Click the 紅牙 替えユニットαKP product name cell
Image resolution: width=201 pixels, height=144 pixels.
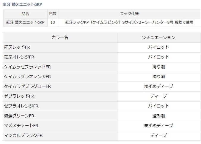tap(26, 22)
